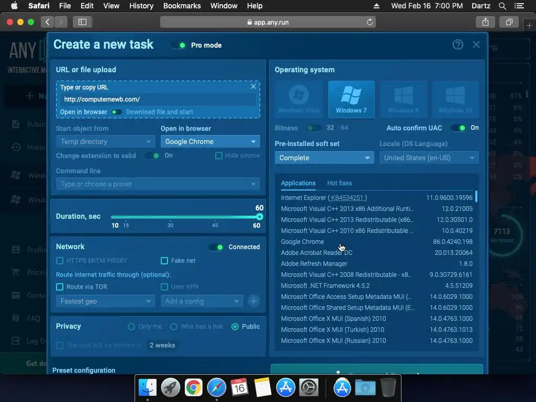Show all tabs overview icon in Safari
This screenshot has width=536, height=402.
tap(509, 22)
